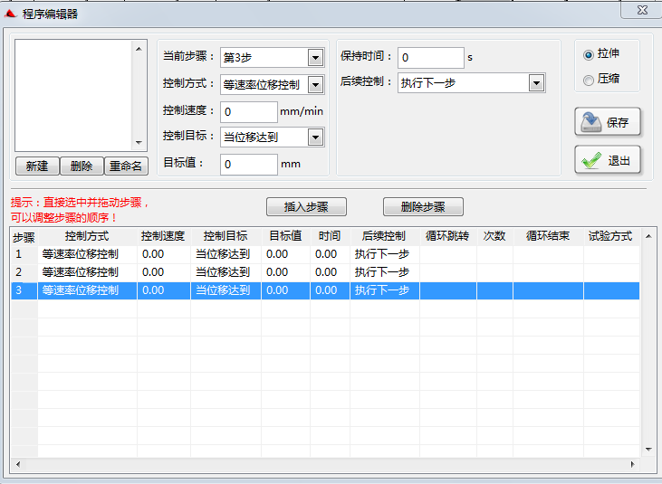
Task: Select the 压缩 radio button
Action: [x=588, y=81]
